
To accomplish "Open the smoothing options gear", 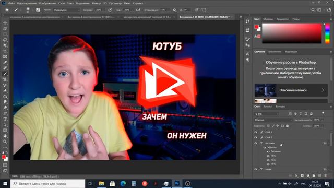I will click(x=174, y=10).
